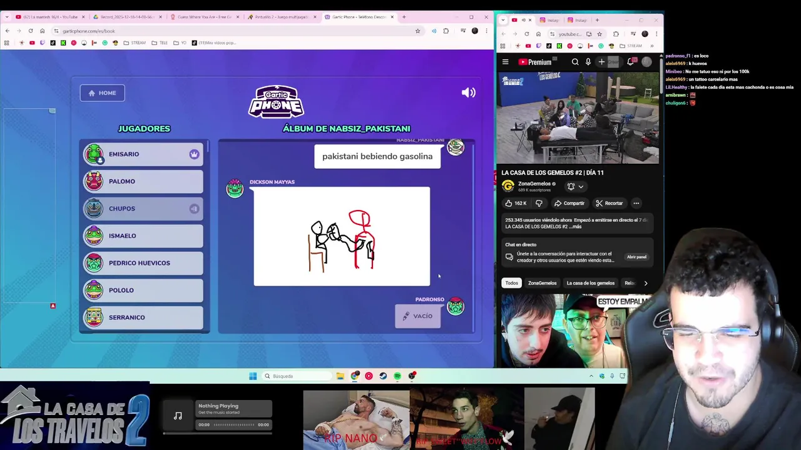Open the tab search dropdown in right browser

point(503,20)
